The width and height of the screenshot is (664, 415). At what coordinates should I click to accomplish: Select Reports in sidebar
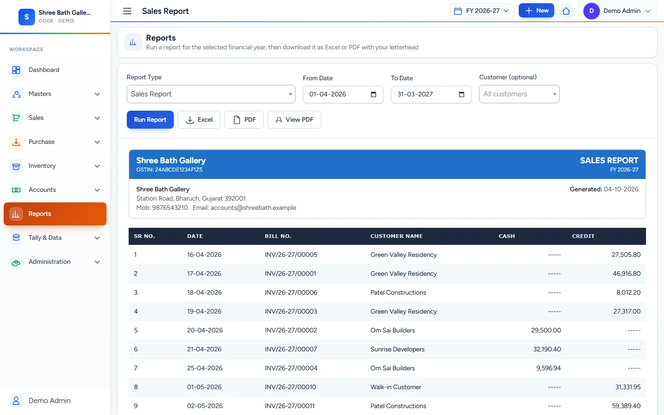[x=55, y=214]
